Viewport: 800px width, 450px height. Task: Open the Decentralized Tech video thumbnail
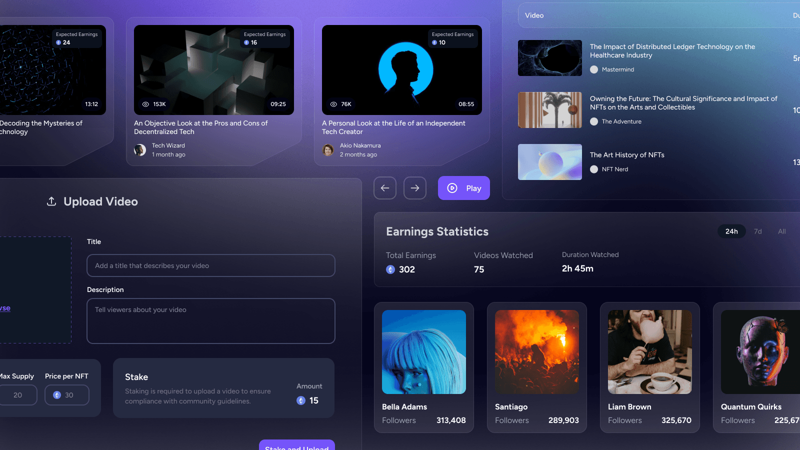214,70
